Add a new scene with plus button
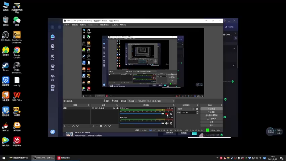Screen dimensions: 286x161 [x=65, y=126]
